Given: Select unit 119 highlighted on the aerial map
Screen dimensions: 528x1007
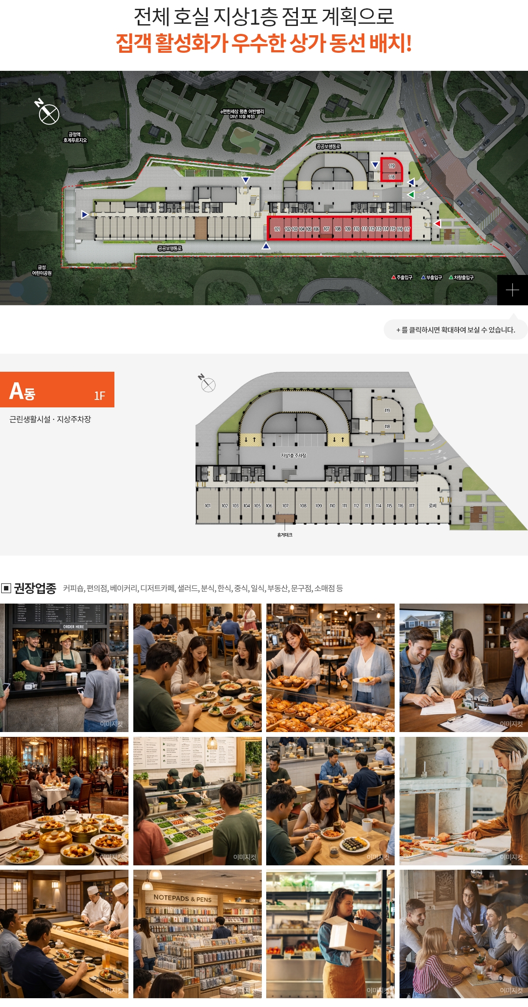Looking at the screenshot, I should pyautogui.click(x=392, y=166).
